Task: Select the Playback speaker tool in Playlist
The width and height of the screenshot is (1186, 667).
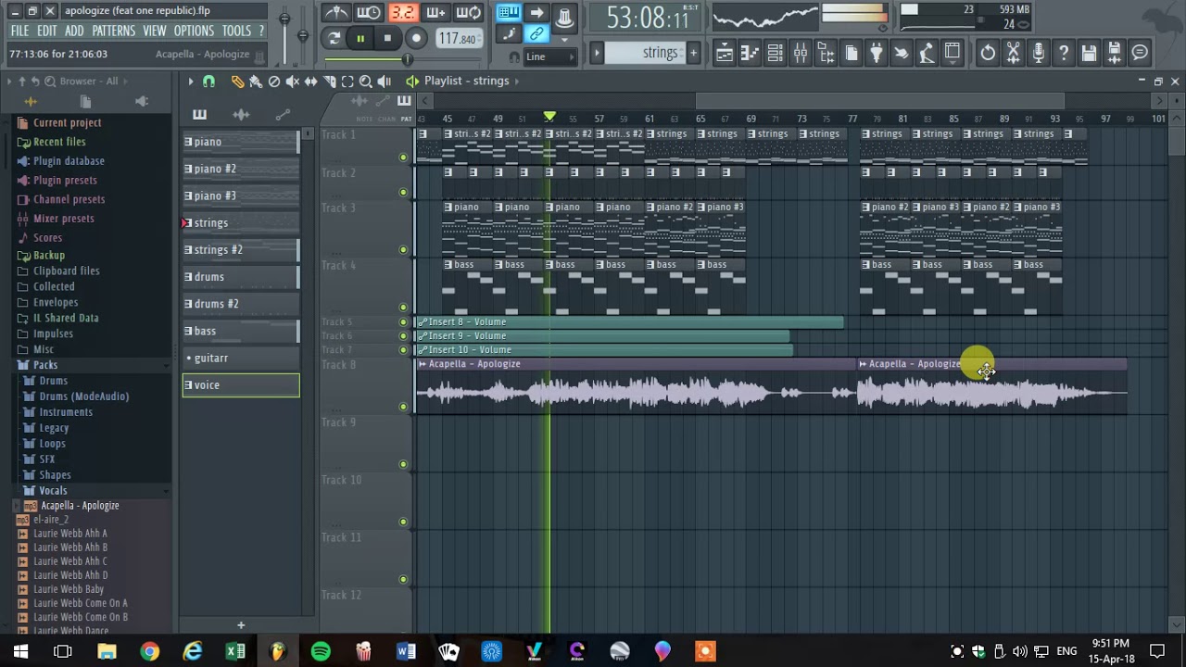Action: (385, 82)
